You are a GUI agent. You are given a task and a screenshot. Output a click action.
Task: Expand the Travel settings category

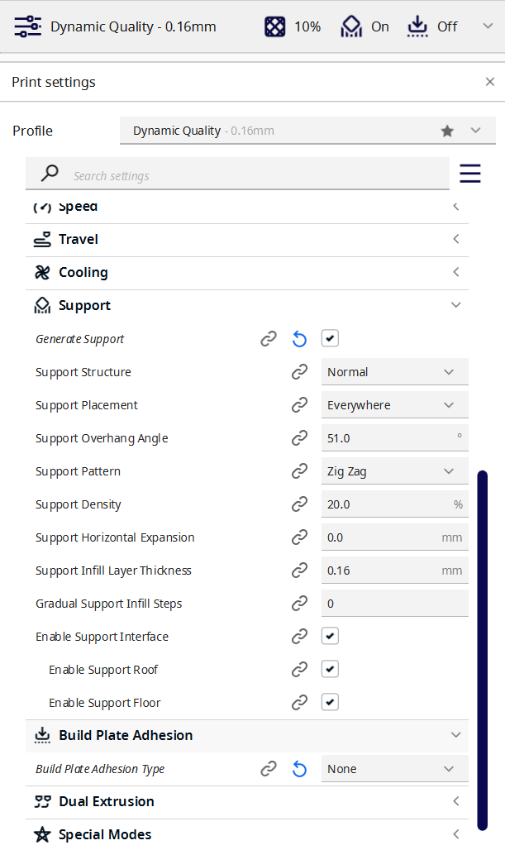[x=246, y=240]
